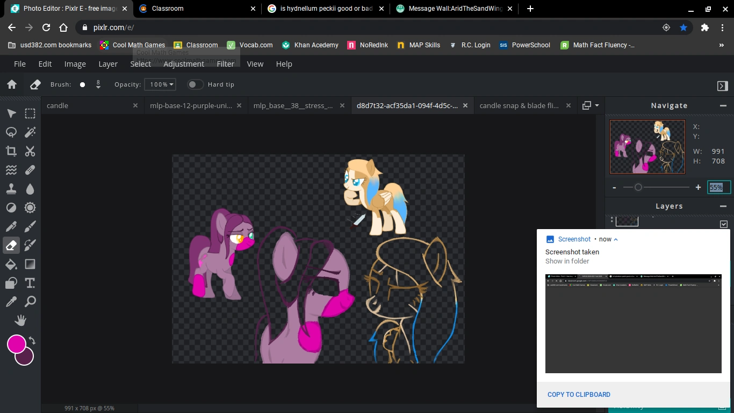The image size is (734, 413).
Task: Pick the Clone Stamp tool
Action: tap(11, 189)
